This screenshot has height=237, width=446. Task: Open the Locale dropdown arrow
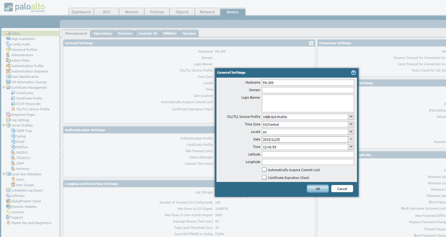[x=351, y=132]
